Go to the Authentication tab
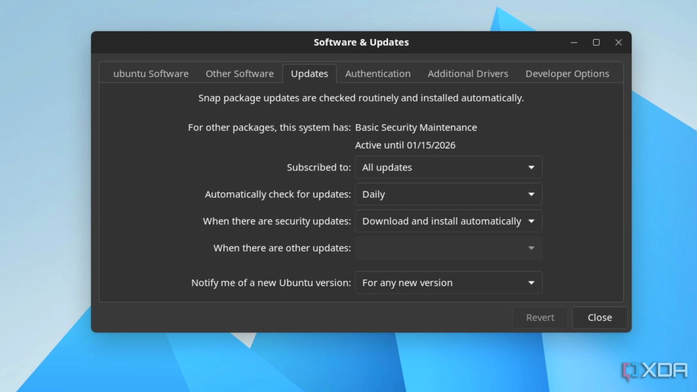Image resolution: width=697 pixels, height=392 pixels. tap(378, 74)
